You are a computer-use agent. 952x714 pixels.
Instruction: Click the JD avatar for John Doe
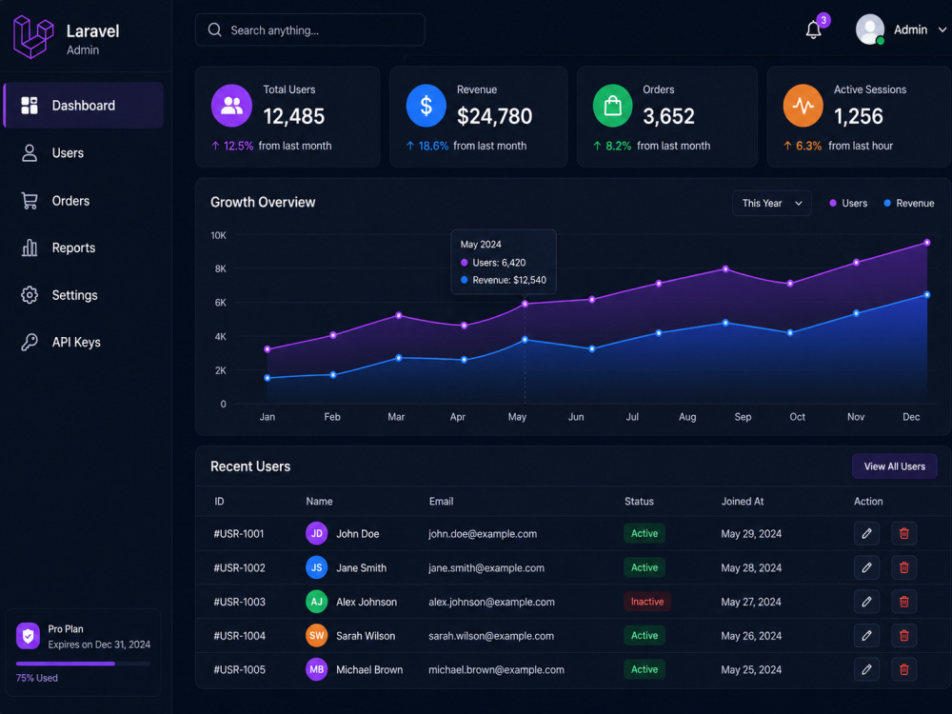tap(316, 534)
